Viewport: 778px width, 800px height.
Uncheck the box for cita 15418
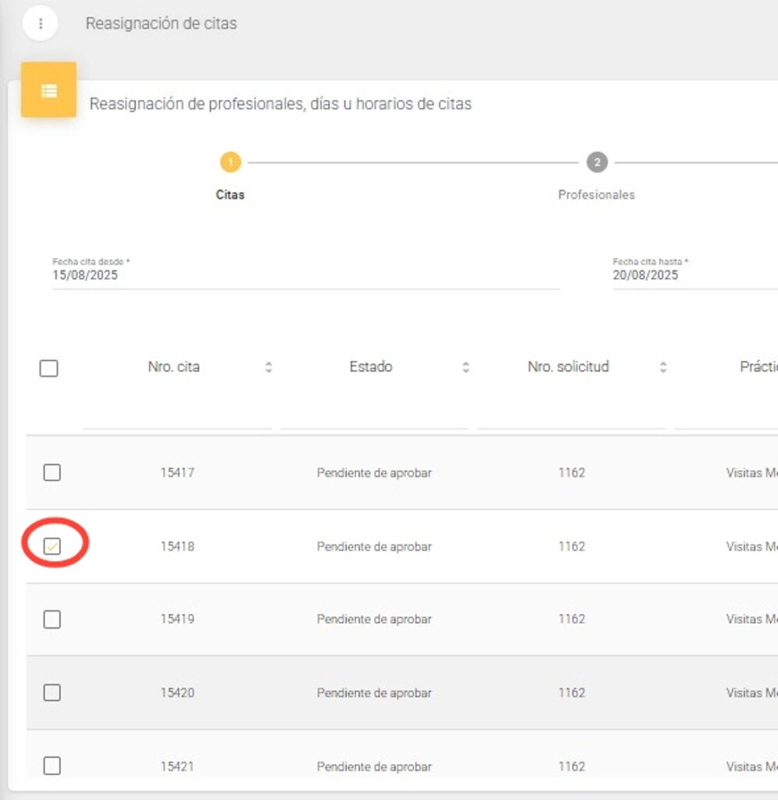point(52,546)
